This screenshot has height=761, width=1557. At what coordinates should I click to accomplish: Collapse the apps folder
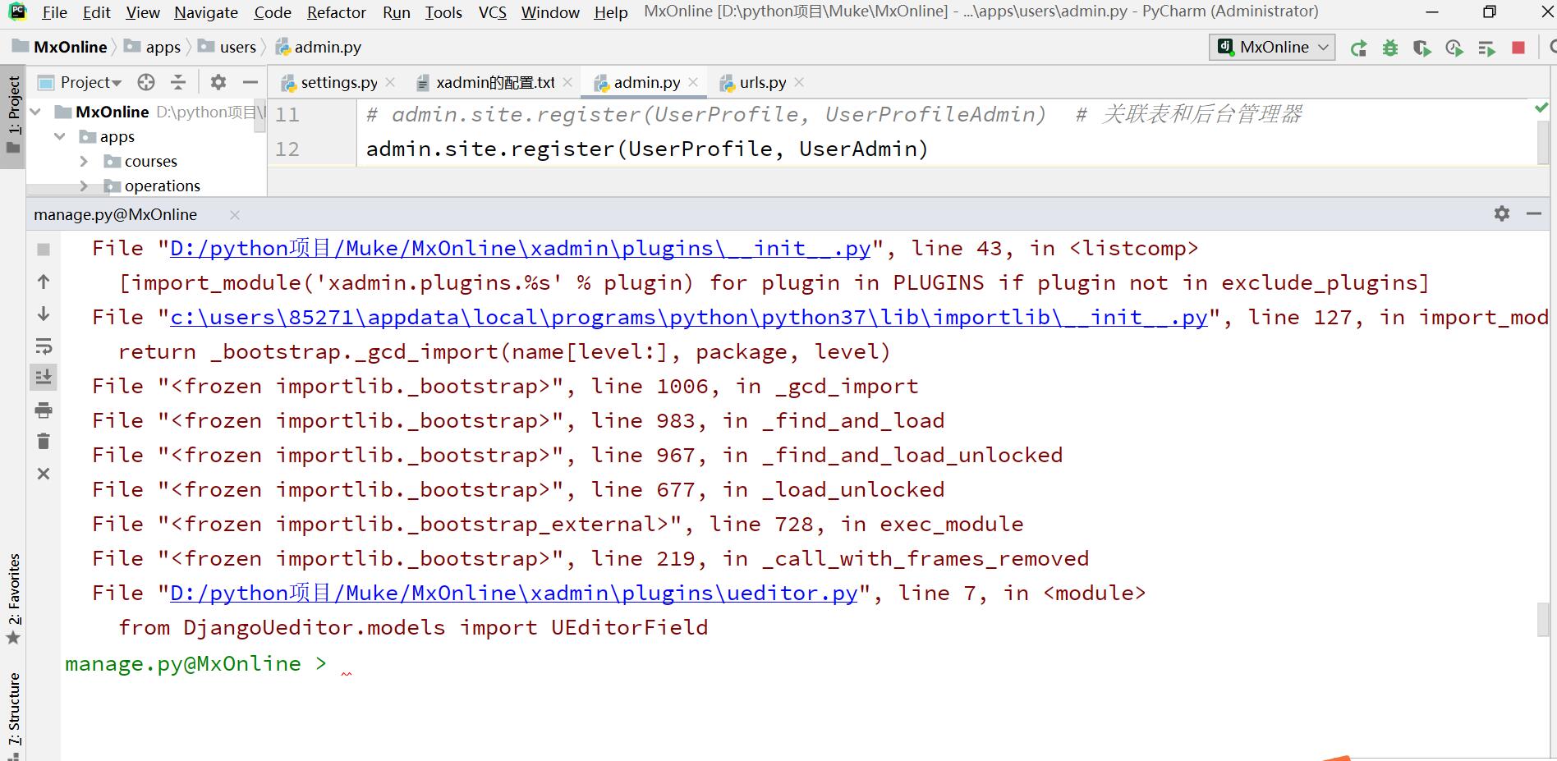[x=60, y=136]
